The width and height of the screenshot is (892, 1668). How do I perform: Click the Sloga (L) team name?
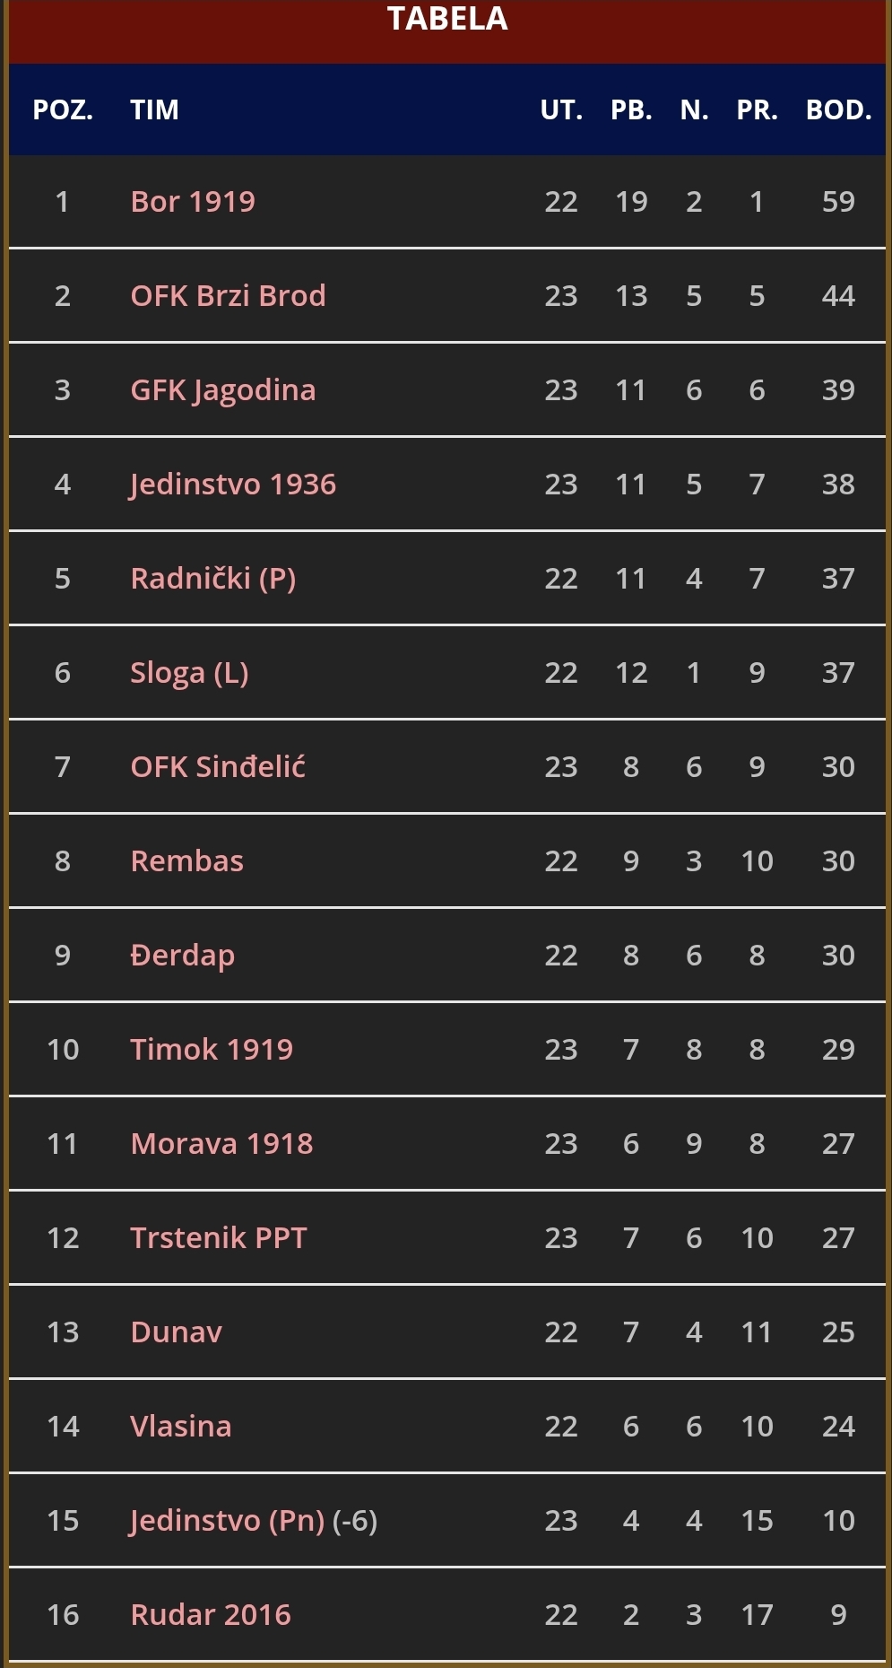(189, 673)
